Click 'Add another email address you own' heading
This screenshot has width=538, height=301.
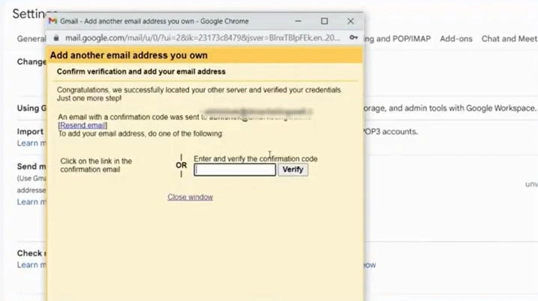[128, 56]
